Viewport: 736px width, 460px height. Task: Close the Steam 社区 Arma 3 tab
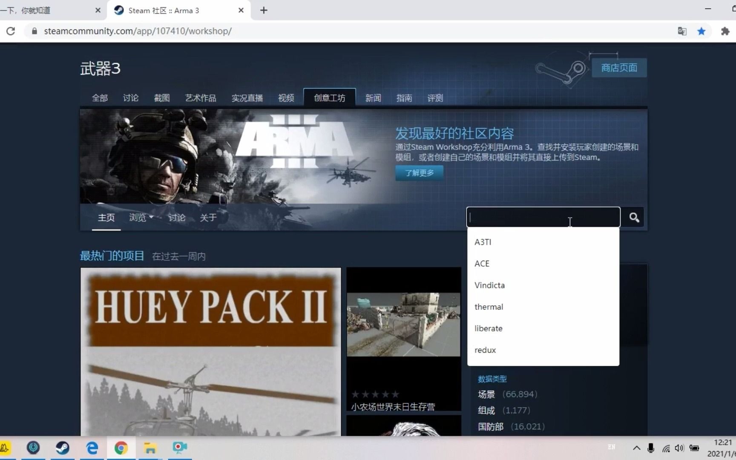pyautogui.click(x=241, y=10)
